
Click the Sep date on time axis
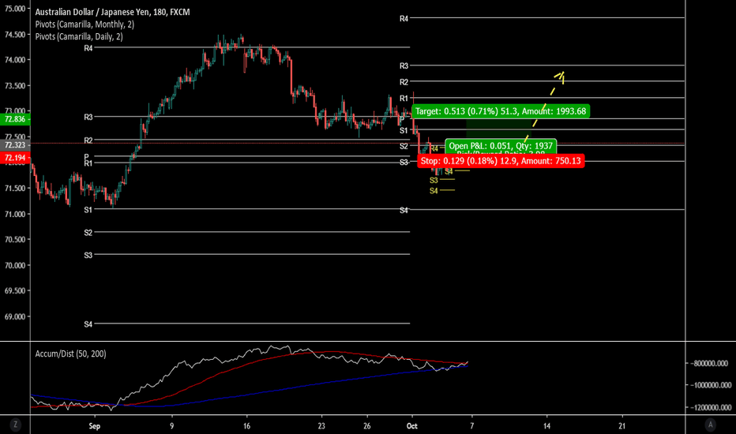click(94, 426)
